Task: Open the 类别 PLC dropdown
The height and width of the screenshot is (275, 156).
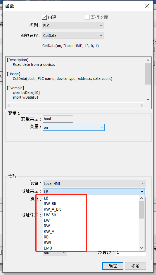Action: [73, 26]
